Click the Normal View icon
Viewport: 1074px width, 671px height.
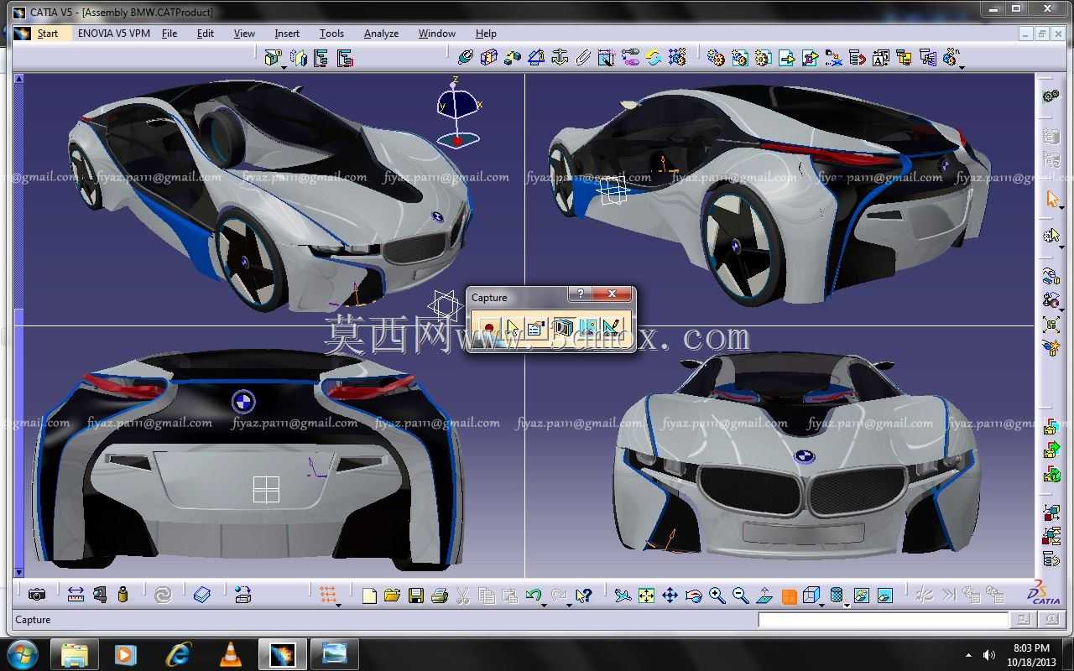pyautogui.click(x=764, y=596)
